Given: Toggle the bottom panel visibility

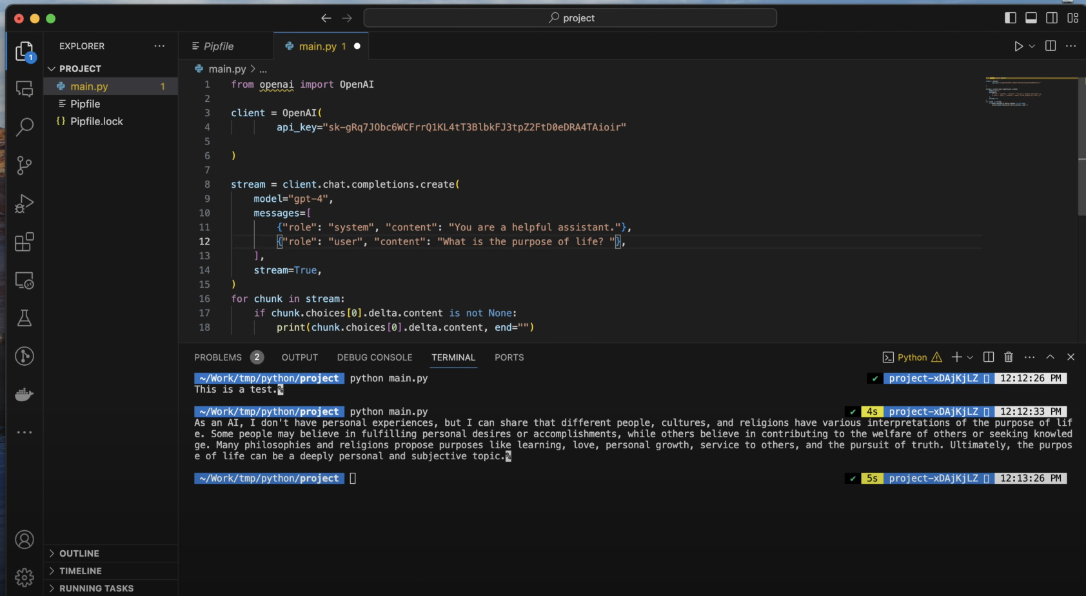Looking at the screenshot, I should 1031,18.
